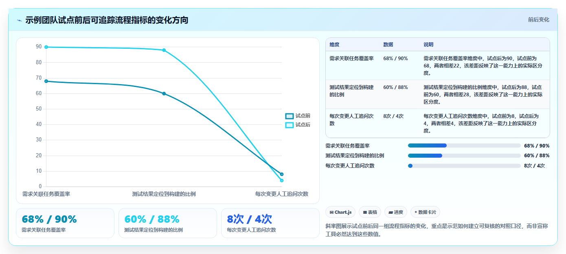This screenshot has height=254, width=566.
Task: Select the 表格 tag
Action: pos(370,212)
